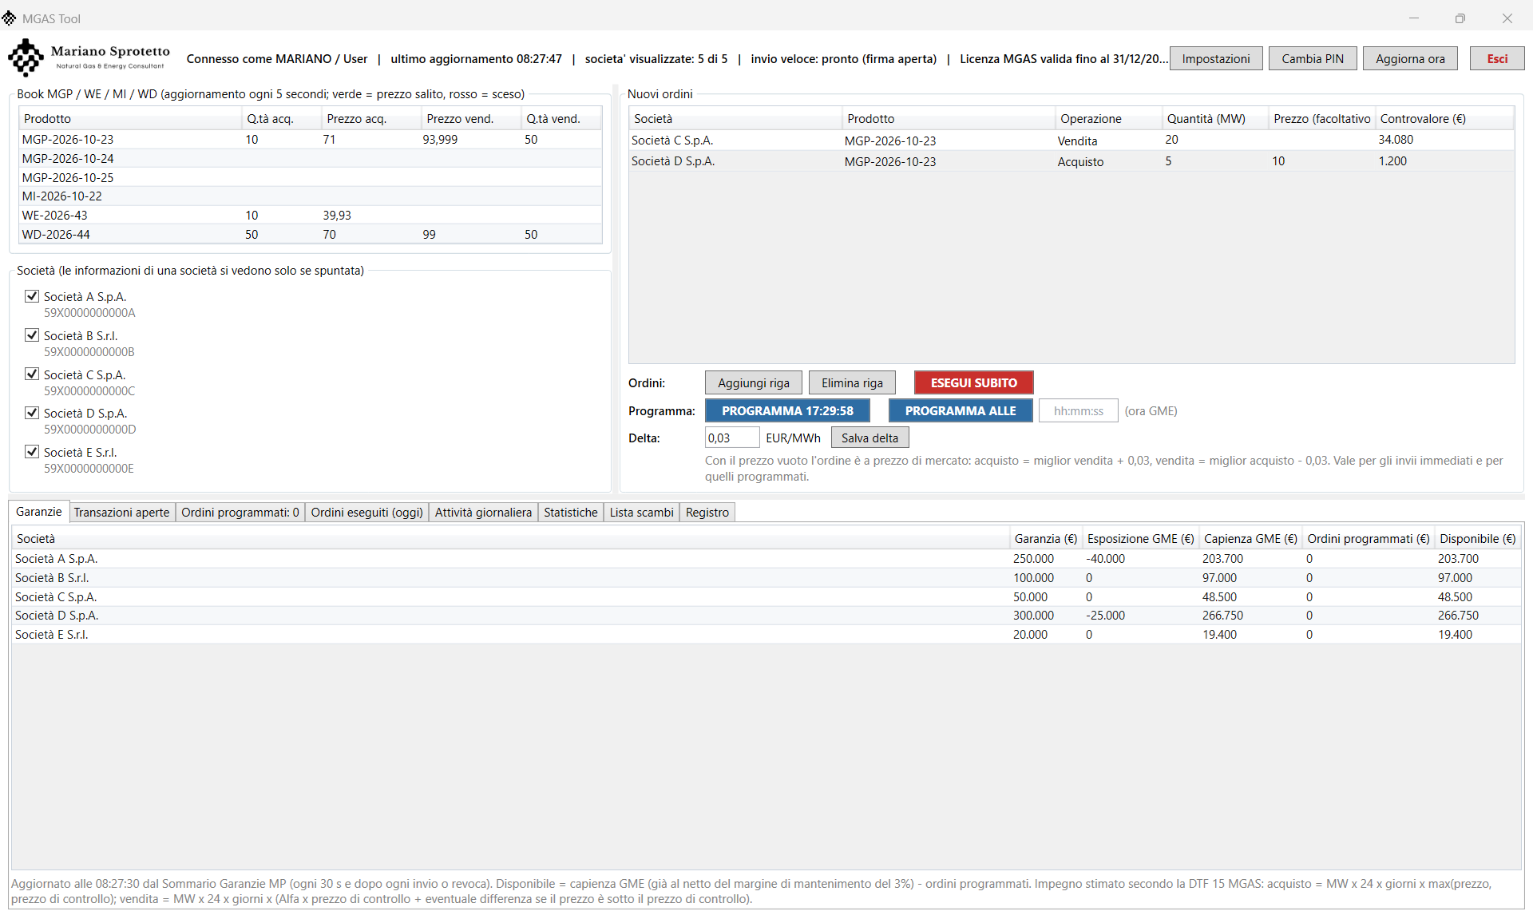Select MGP-2026-10-23 row in the book table
Screen dimensions: 1533x915
311,140
